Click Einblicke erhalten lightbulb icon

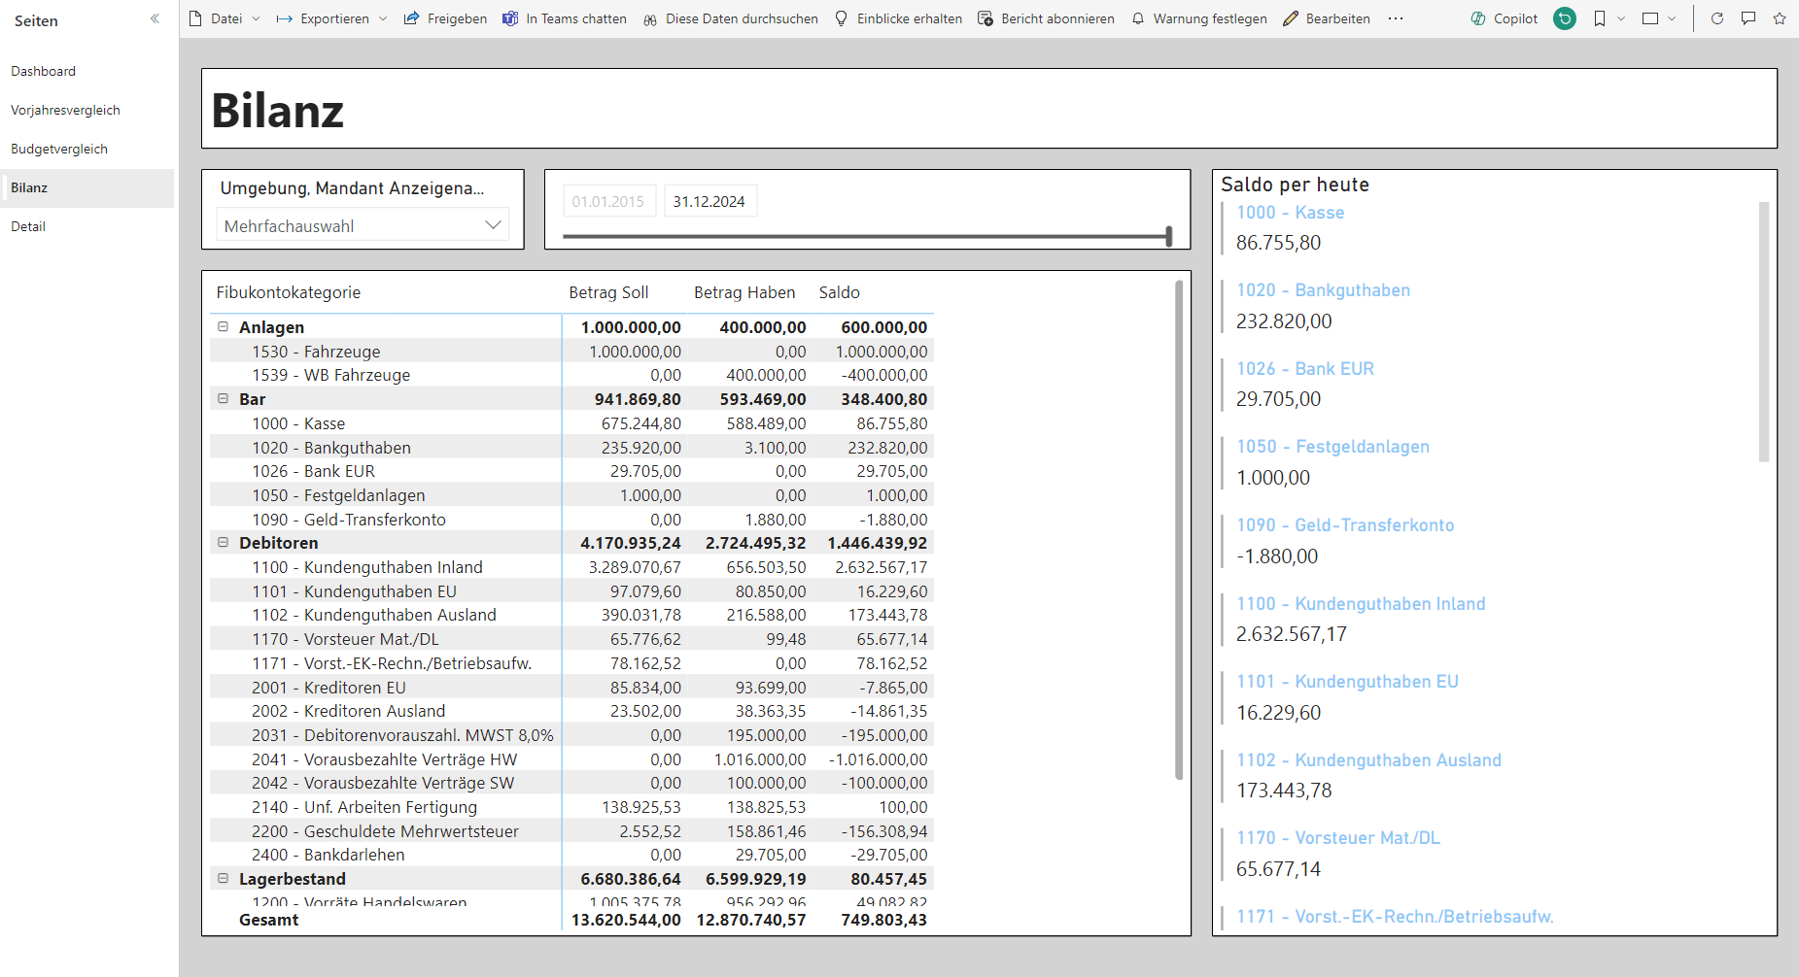click(x=840, y=18)
